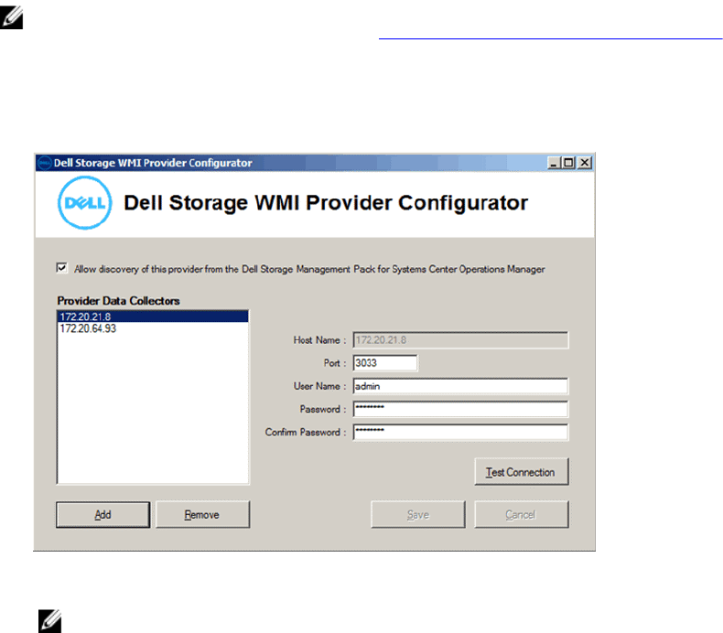The width and height of the screenshot is (723, 633).
Task: Select 172.20.64.93 in Provider Data Collectors list
Action: coord(153,328)
